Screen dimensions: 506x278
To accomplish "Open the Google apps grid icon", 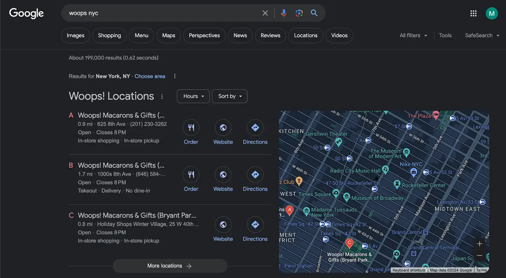I will 473,13.
